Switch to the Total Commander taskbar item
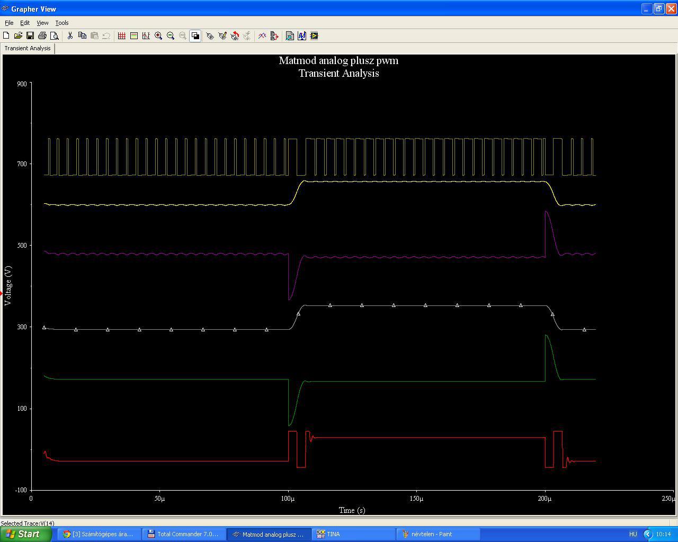 [x=183, y=534]
